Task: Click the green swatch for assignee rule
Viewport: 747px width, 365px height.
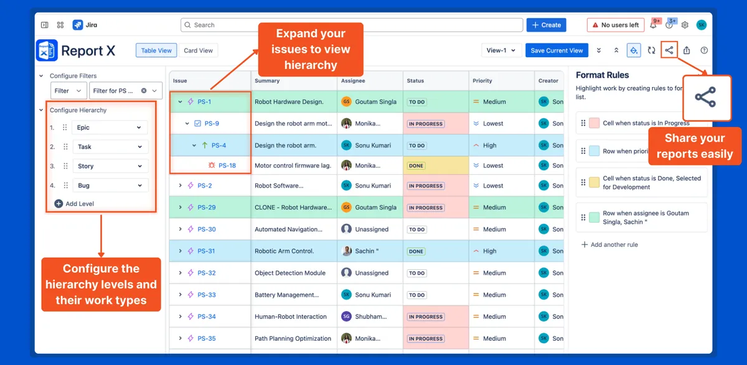Action: [x=594, y=218]
